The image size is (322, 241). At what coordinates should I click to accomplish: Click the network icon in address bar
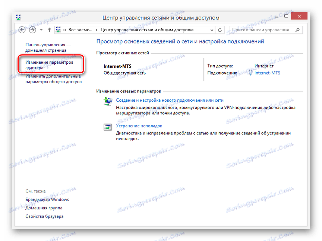coord(58,30)
